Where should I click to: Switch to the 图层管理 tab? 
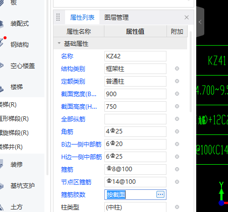click(x=117, y=18)
